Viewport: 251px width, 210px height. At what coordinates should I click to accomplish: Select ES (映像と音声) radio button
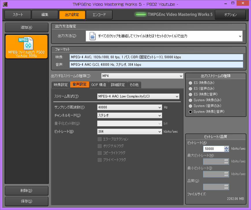coord(190,94)
